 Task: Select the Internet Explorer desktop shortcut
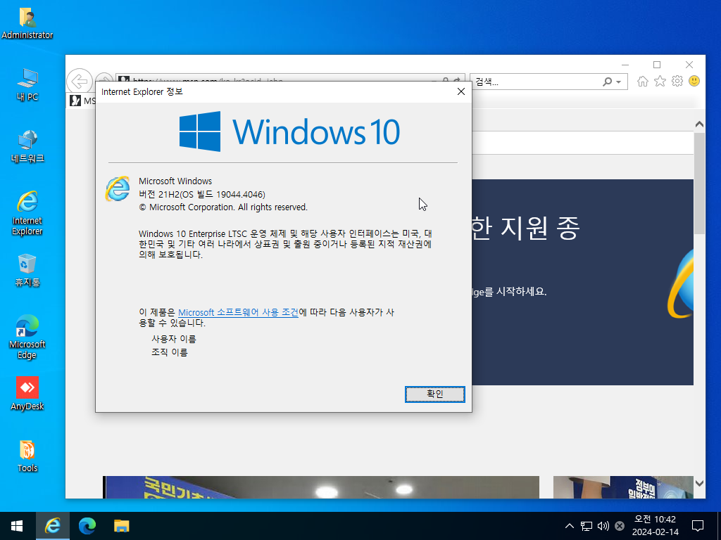pos(27,213)
